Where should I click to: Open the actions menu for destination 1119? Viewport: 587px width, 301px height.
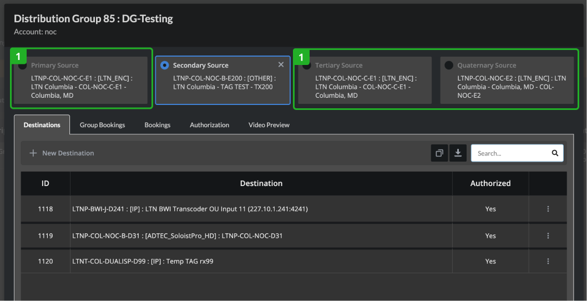click(x=548, y=236)
